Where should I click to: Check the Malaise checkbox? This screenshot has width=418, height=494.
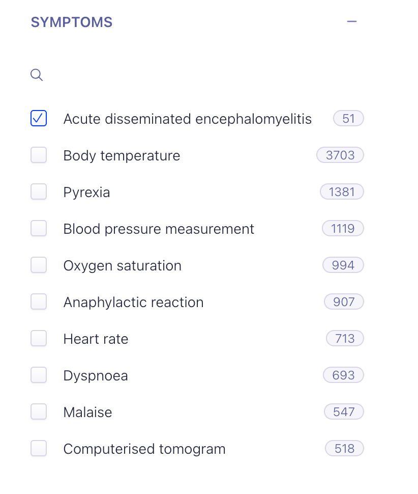coord(39,412)
